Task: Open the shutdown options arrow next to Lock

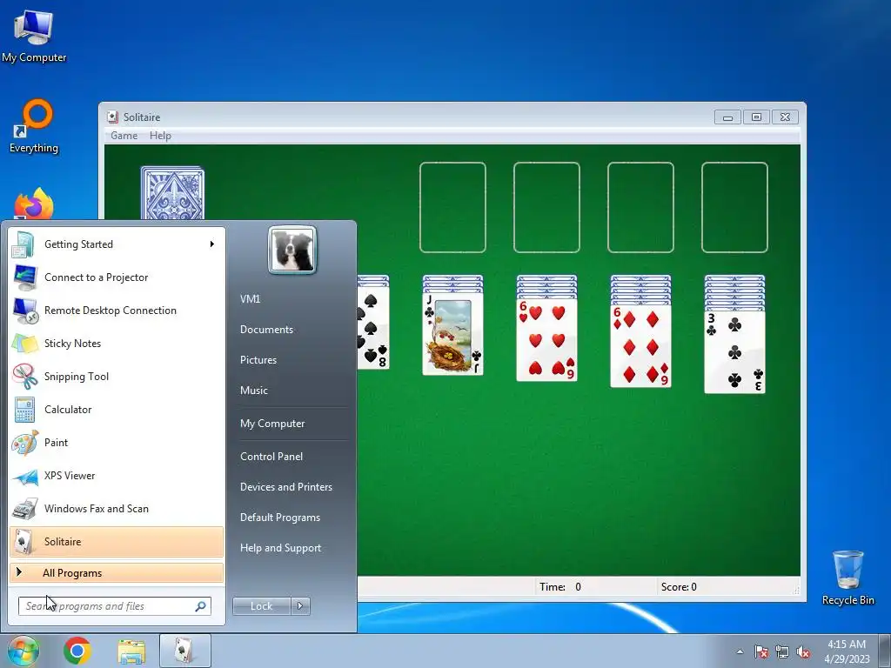Action: pyautogui.click(x=300, y=606)
